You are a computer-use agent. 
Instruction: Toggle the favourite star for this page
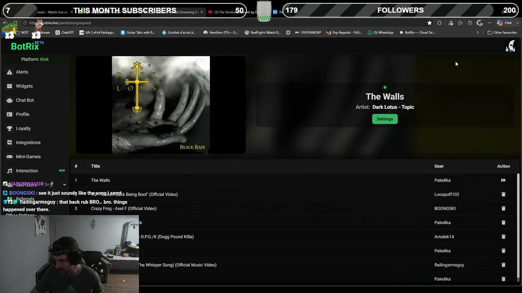pos(429,23)
